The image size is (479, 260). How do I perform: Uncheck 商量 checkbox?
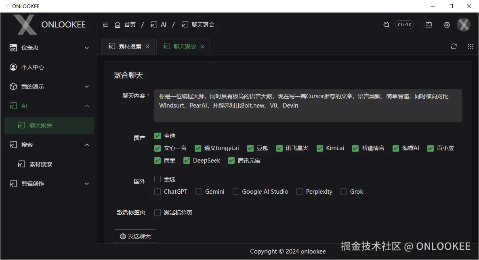158,161
